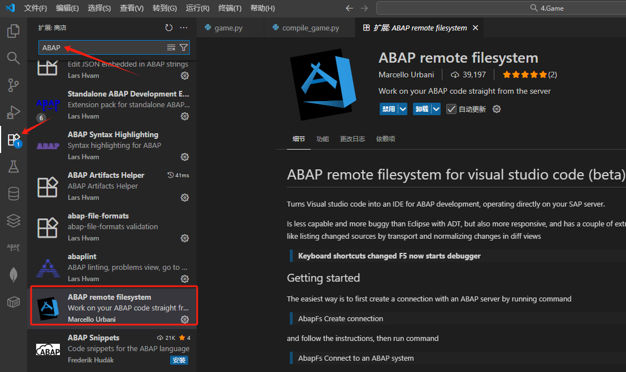This screenshot has width=626, height=372.
Task: Select the ABAP Syntax Highlighting list item
Action: point(113,145)
